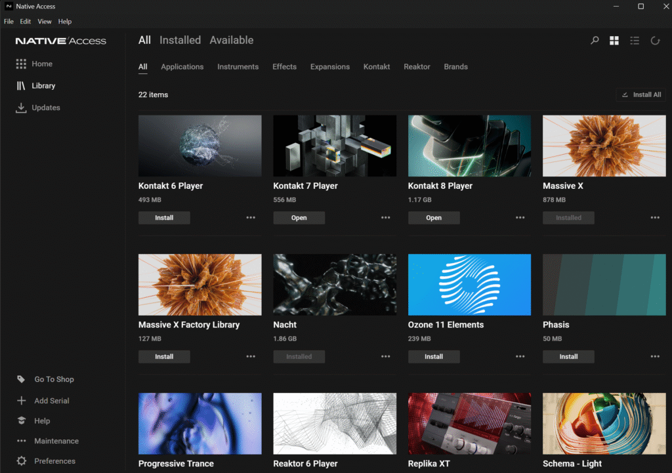Install Kontakt 6 Player
This screenshot has width=672, height=473.
pos(164,218)
